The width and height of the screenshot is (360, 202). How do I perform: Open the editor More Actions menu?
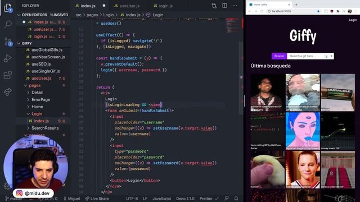pos(235,6)
